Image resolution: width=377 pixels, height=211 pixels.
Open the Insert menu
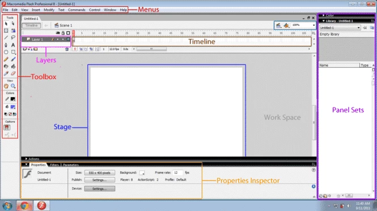click(36, 10)
